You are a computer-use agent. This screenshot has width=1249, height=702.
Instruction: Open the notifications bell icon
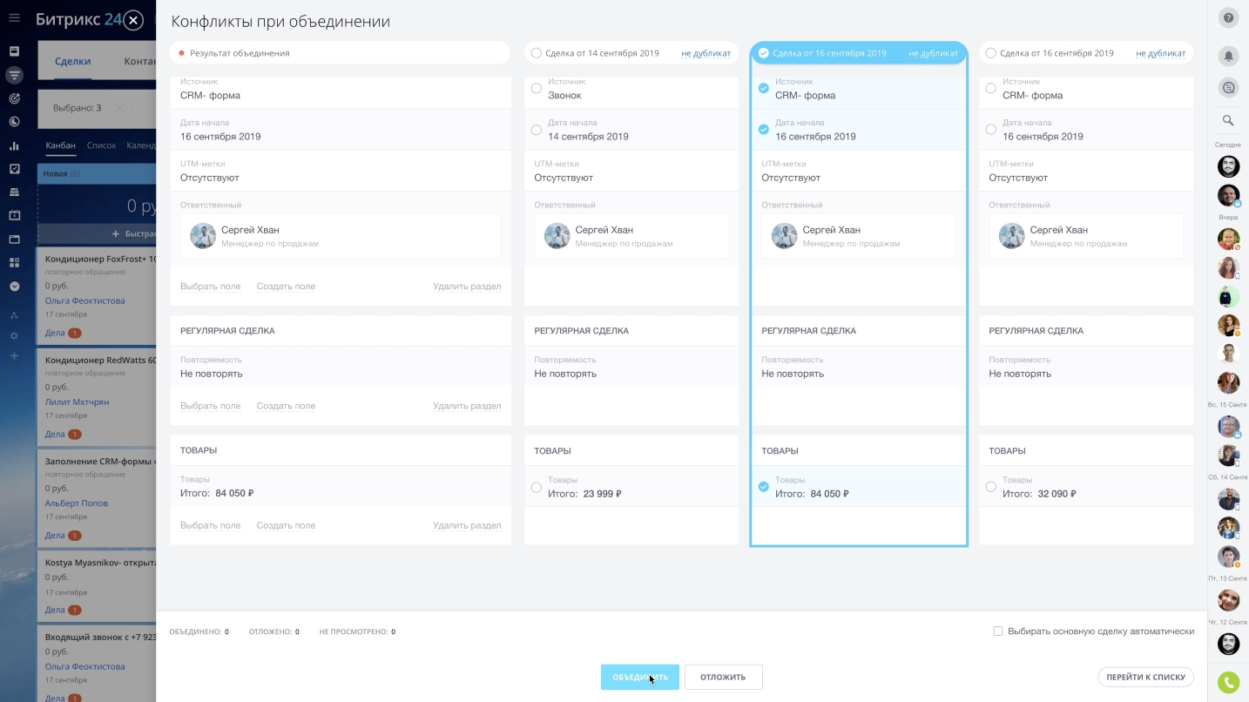1228,56
